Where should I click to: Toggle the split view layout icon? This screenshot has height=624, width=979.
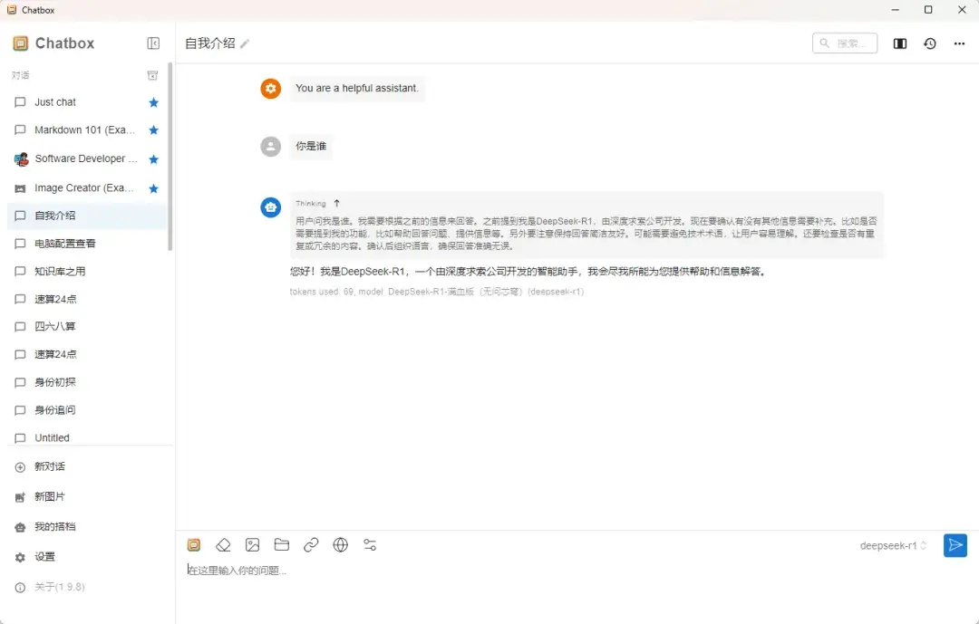pos(900,43)
